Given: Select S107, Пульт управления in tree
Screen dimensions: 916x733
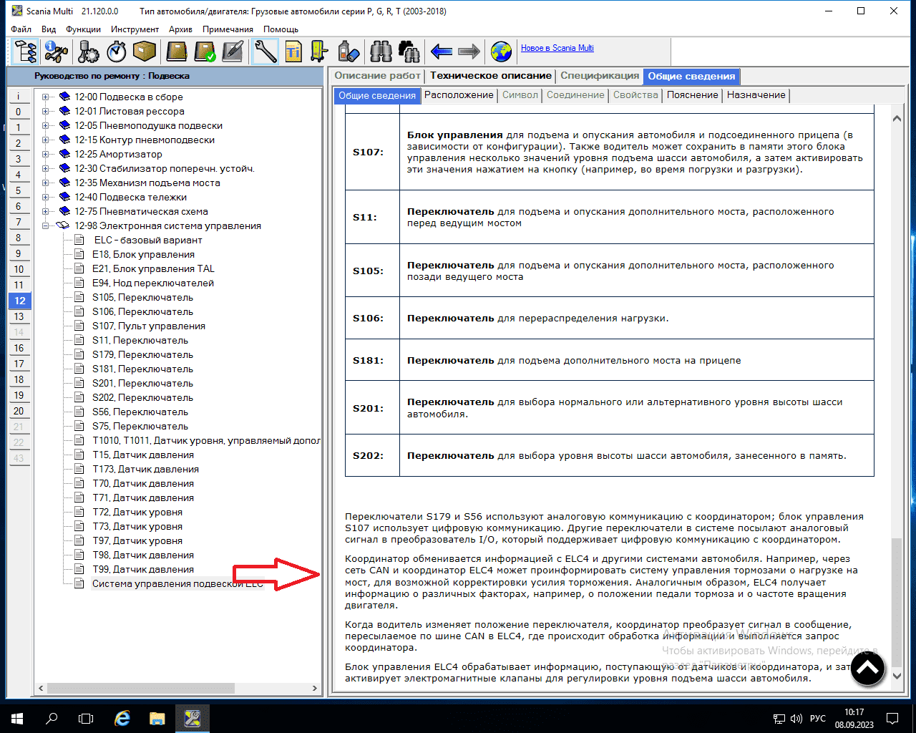Looking at the screenshot, I should pos(148,326).
